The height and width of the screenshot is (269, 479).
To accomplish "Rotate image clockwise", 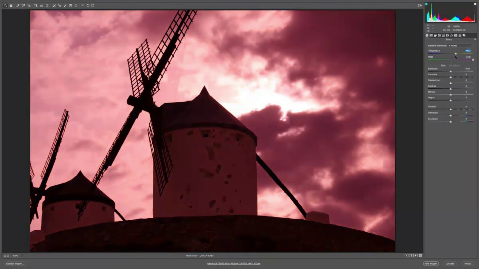I will tap(92, 6).
